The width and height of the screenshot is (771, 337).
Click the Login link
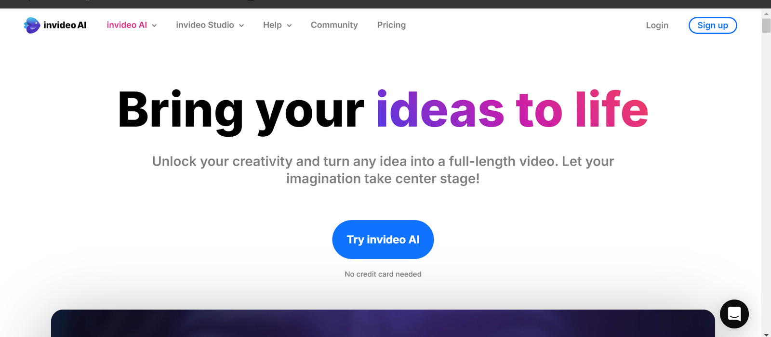tap(657, 26)
